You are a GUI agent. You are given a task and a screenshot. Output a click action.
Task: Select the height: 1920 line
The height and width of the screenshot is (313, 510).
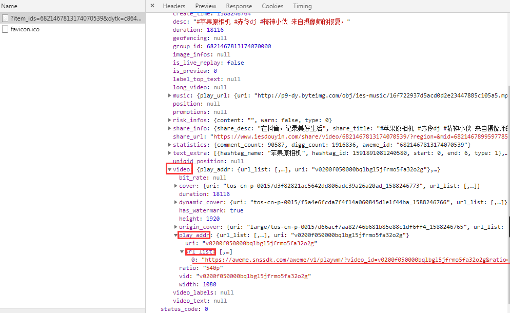[199, 219]
